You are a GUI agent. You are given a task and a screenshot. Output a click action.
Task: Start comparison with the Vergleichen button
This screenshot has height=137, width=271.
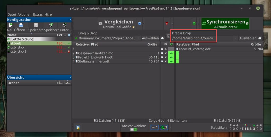(x=117, y=23)
